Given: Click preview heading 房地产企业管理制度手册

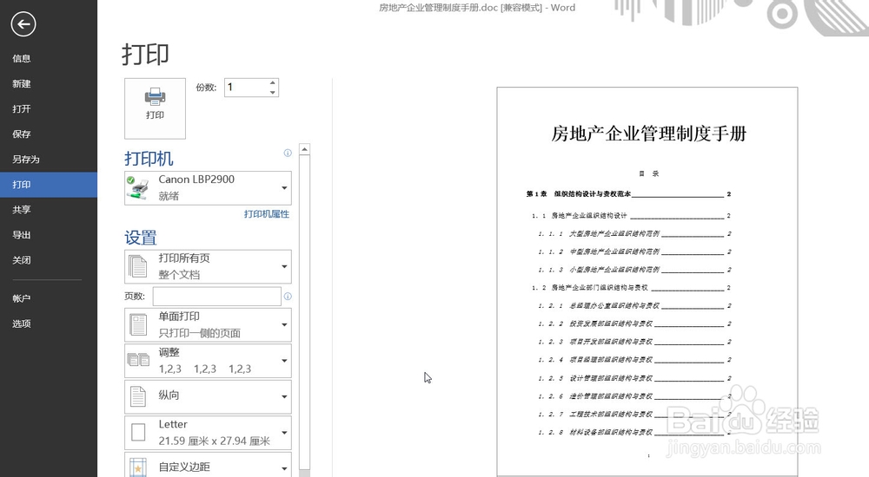Looking at the screenshot, I should [648, 134].
